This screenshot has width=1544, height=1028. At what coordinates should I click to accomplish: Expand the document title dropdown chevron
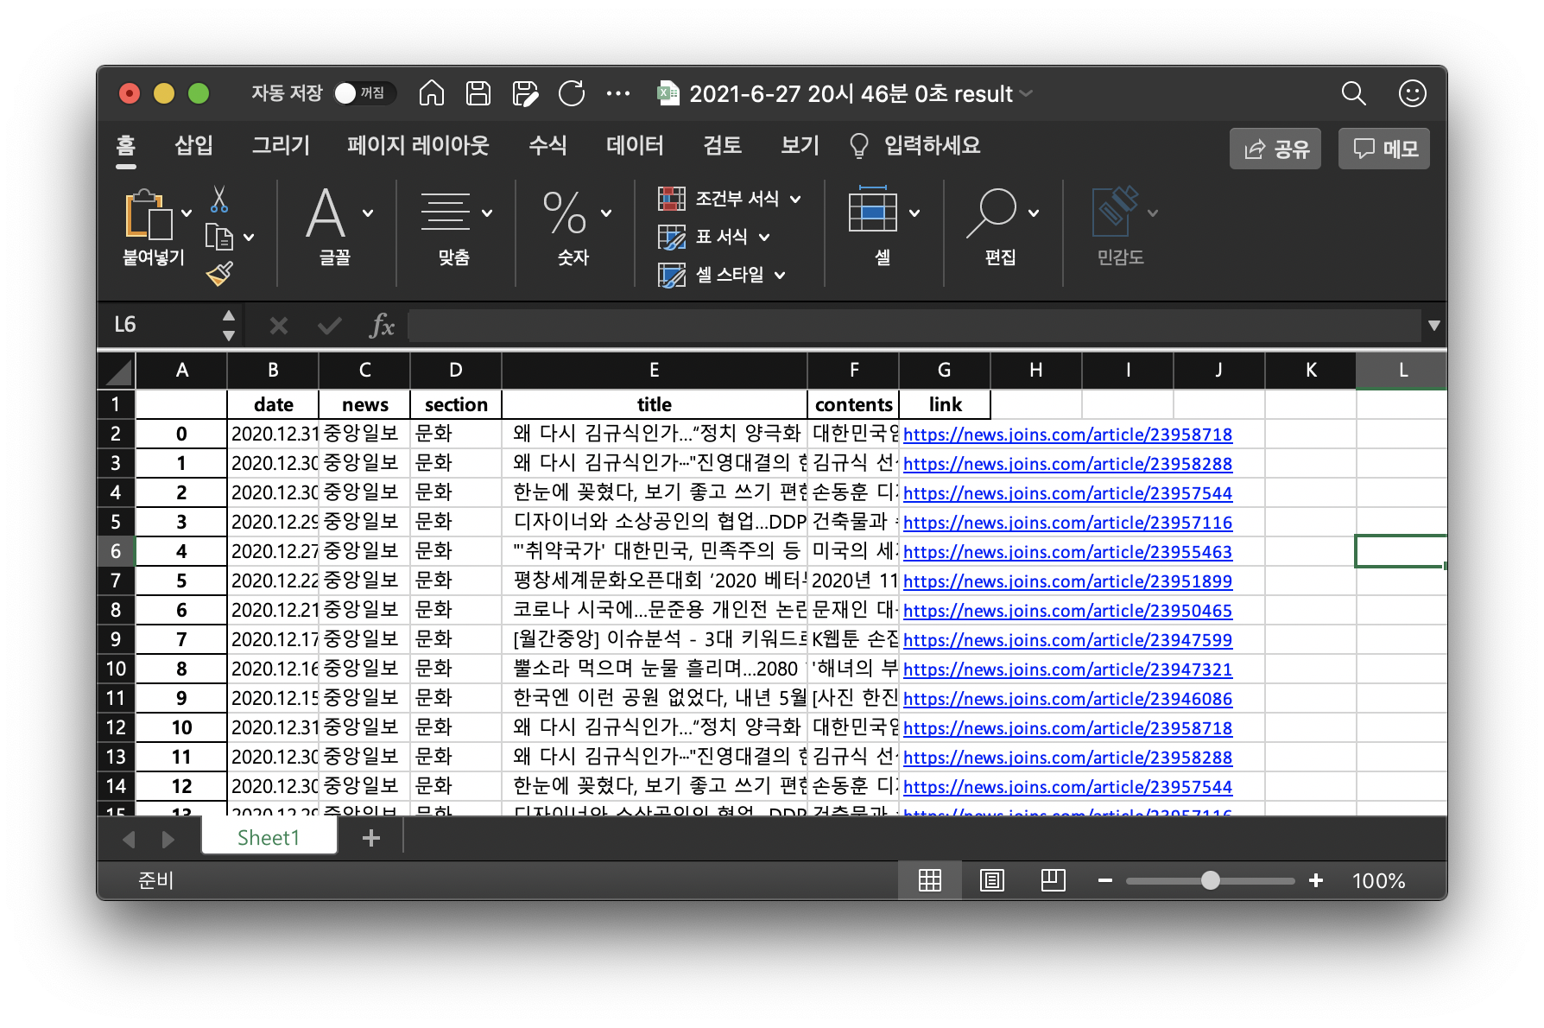pyautogui.click(x=1027, y=93)
